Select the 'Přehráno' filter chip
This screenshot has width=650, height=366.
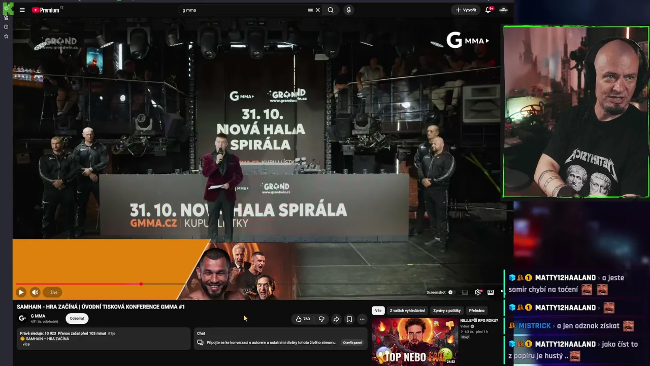pos(477,311)
